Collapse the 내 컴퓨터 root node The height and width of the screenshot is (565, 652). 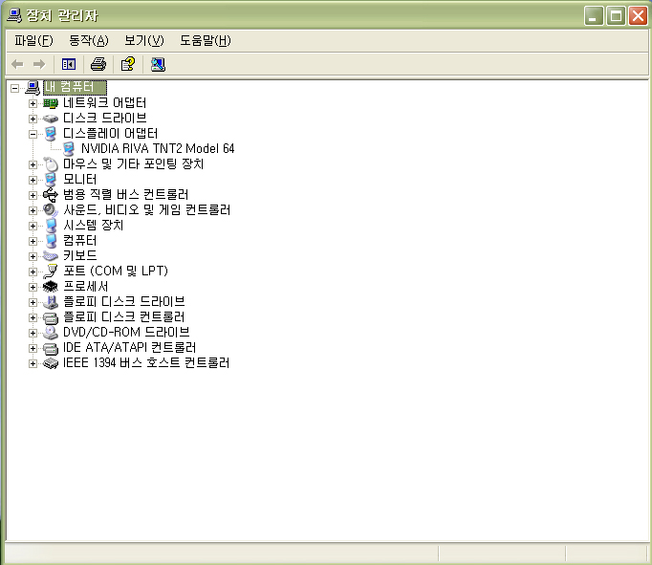(x=14, y=88)
